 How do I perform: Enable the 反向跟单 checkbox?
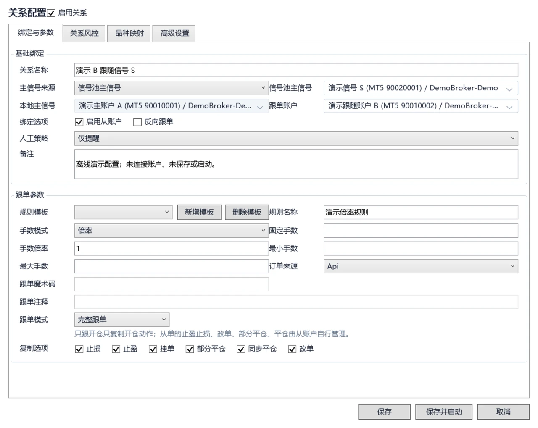point(137,122)
